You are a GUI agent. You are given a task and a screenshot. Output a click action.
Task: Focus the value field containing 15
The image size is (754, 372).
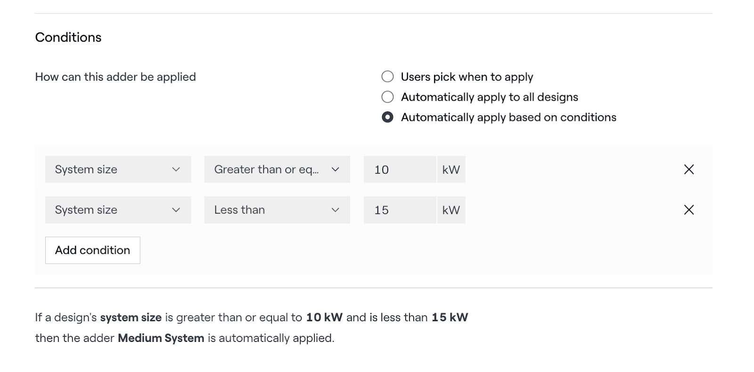[x=399, y=210]
